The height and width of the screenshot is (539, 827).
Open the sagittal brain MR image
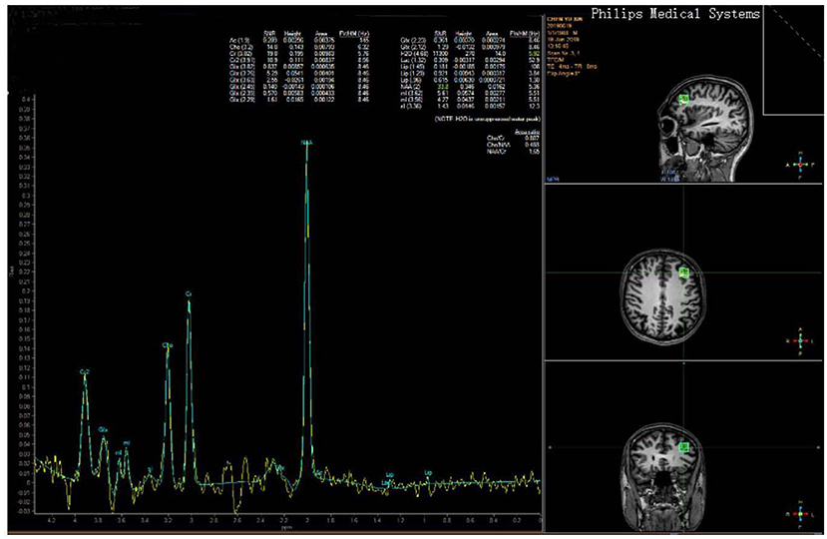point(704,129)
